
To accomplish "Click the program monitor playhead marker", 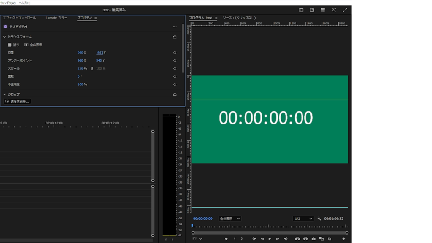I will (192, 226).
